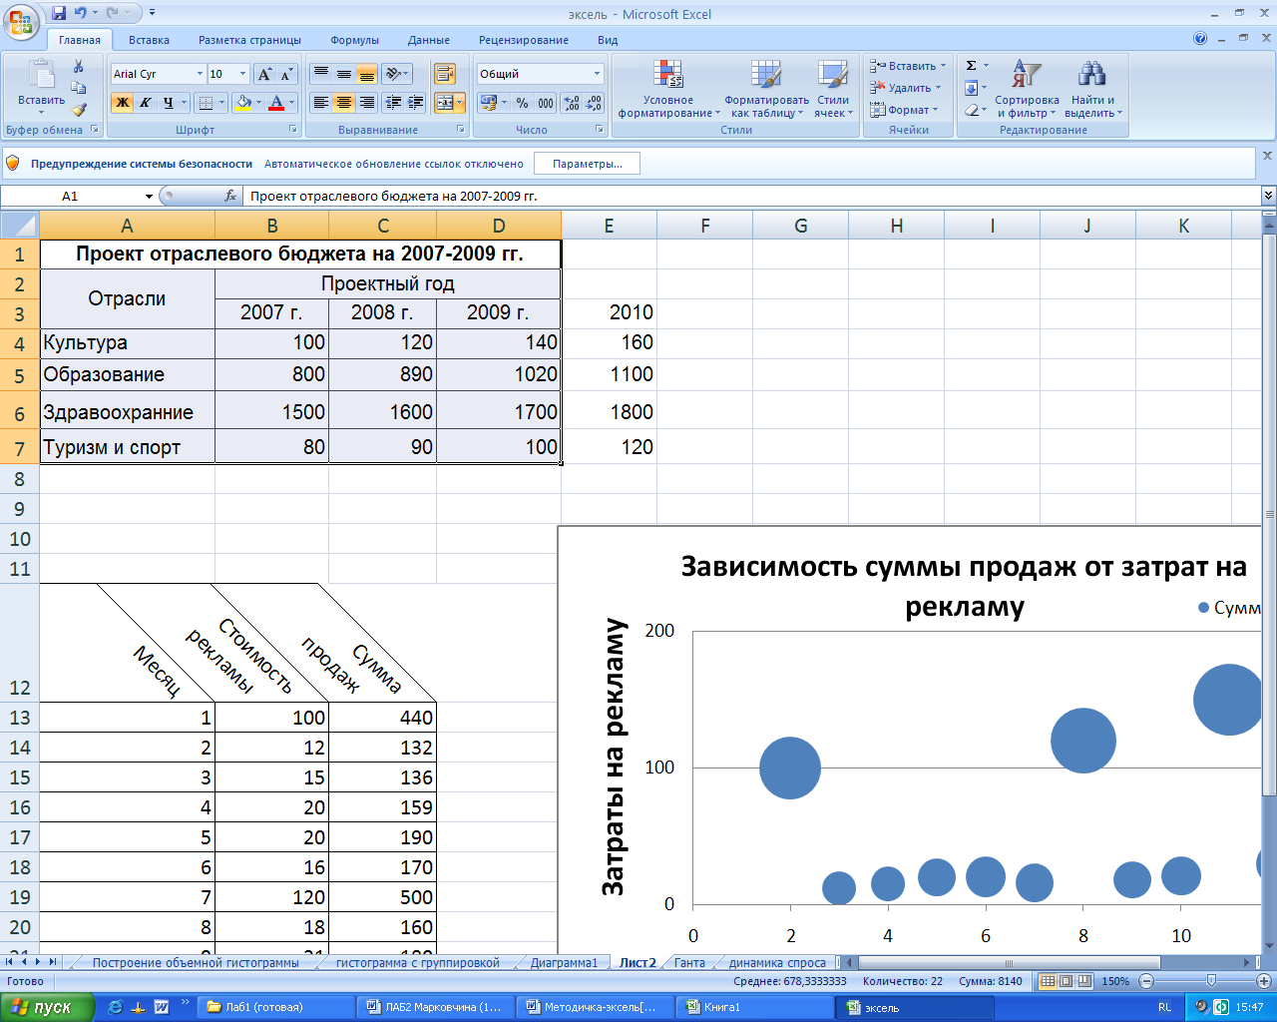Open taskbar item Книга1

[x=755, y=1007]
